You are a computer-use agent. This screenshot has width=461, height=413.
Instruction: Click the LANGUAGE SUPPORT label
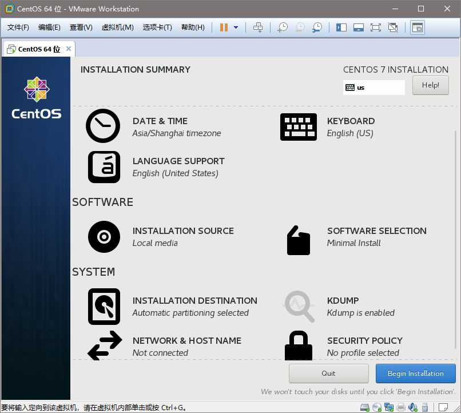tap(178, 161)
